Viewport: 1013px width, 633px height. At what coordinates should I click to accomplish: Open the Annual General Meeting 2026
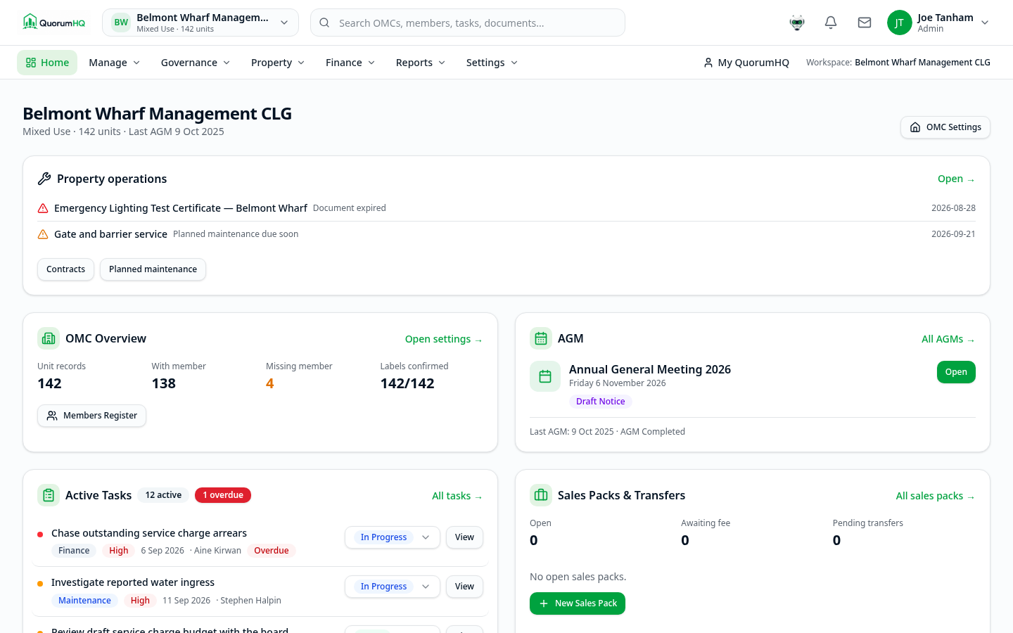[956, 372]
